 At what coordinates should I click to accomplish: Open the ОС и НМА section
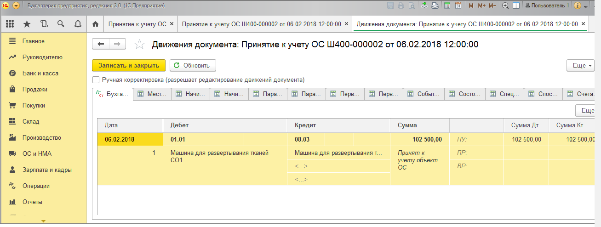tap(36, 154)
